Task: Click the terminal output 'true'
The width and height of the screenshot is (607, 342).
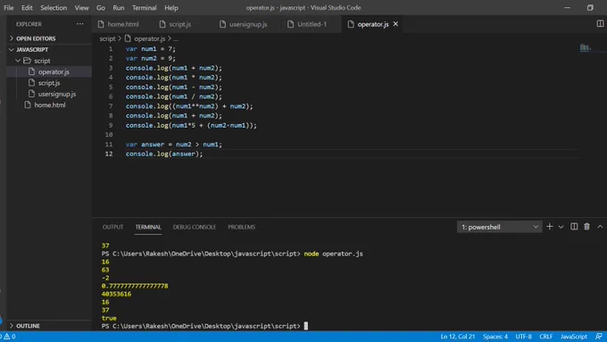Action: pyautogui.click(x=109, y=318)
